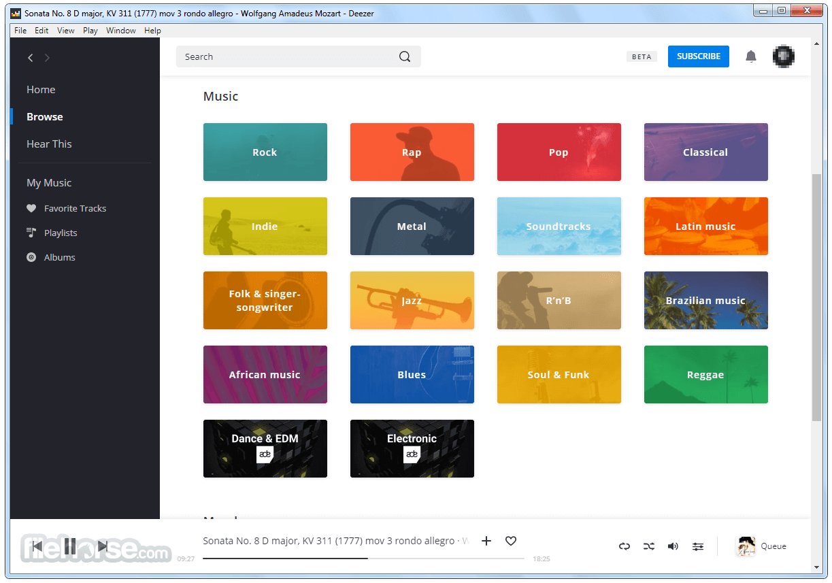This screenshot has height=583, width=832.
Task: Click the Deezer app icon in title bar
Action: point(16,13)
